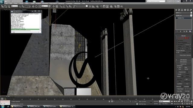
Task: Click the Rectangular Selection Region icon
Action: pos(26,6)
